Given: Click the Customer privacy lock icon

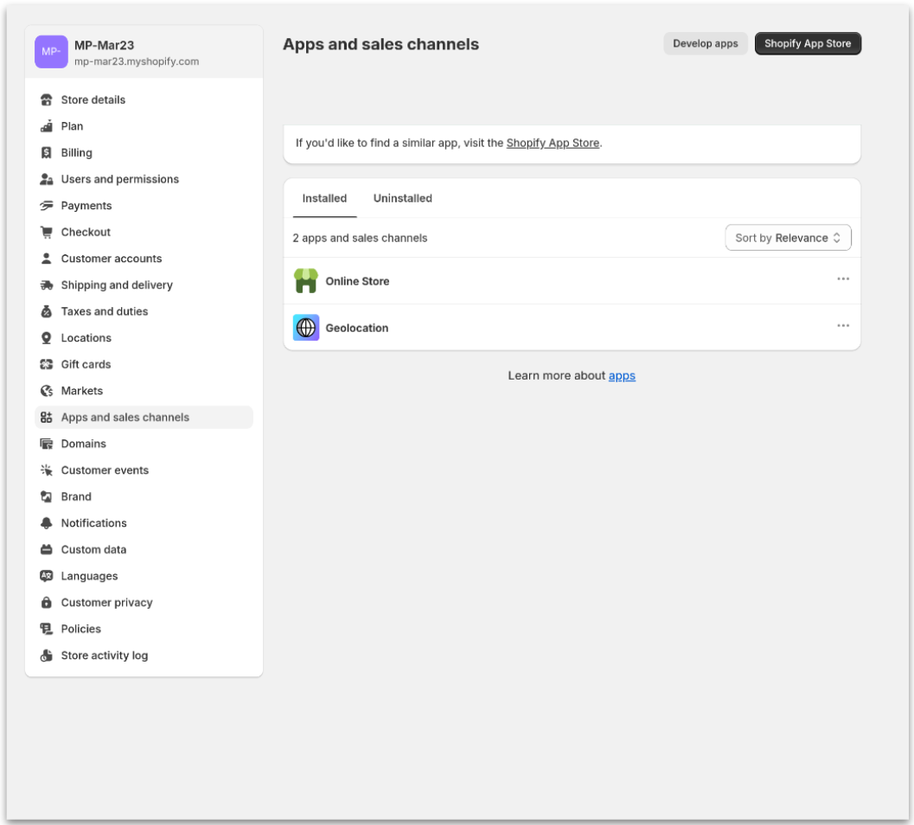Looking at the screenshot, I should click(x=47, y=602).
